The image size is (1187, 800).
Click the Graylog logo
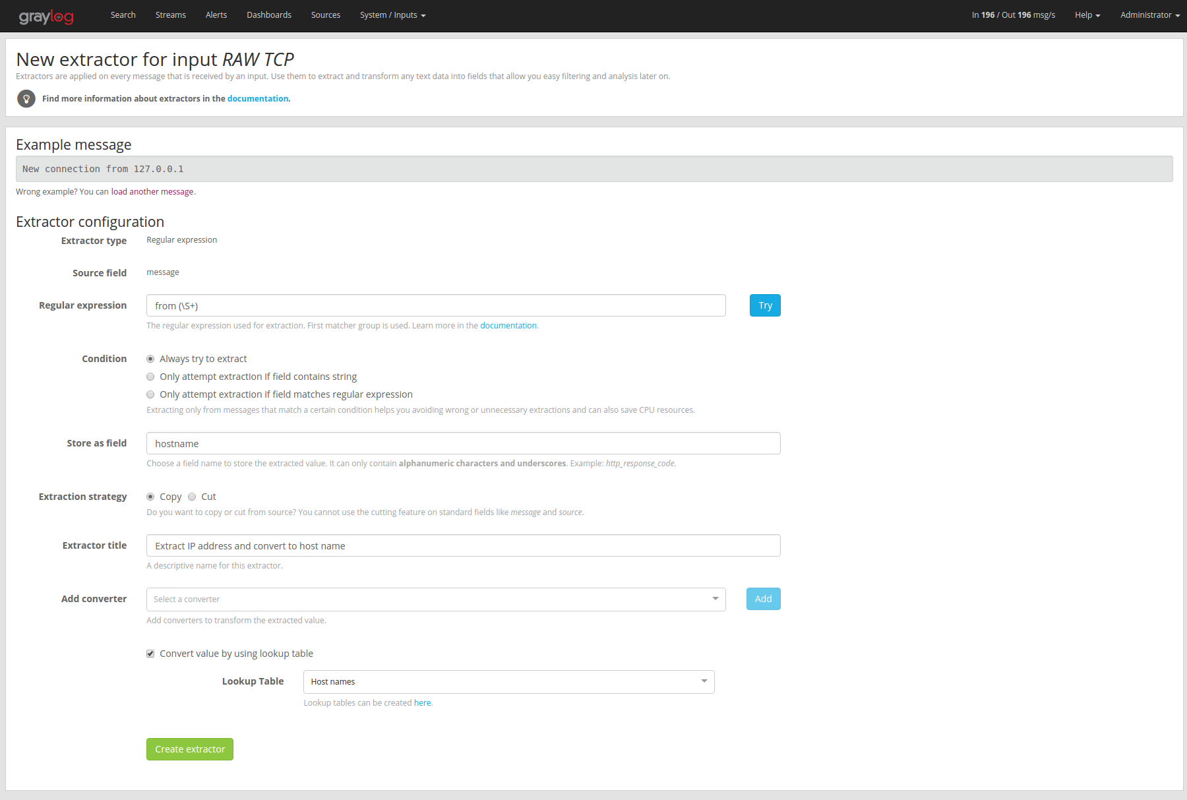tap(46, 16)
